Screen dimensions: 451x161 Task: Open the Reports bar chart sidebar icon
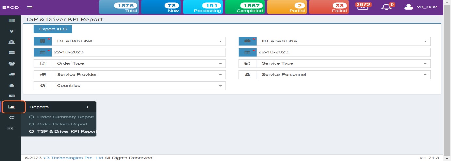tap(12, 107)
